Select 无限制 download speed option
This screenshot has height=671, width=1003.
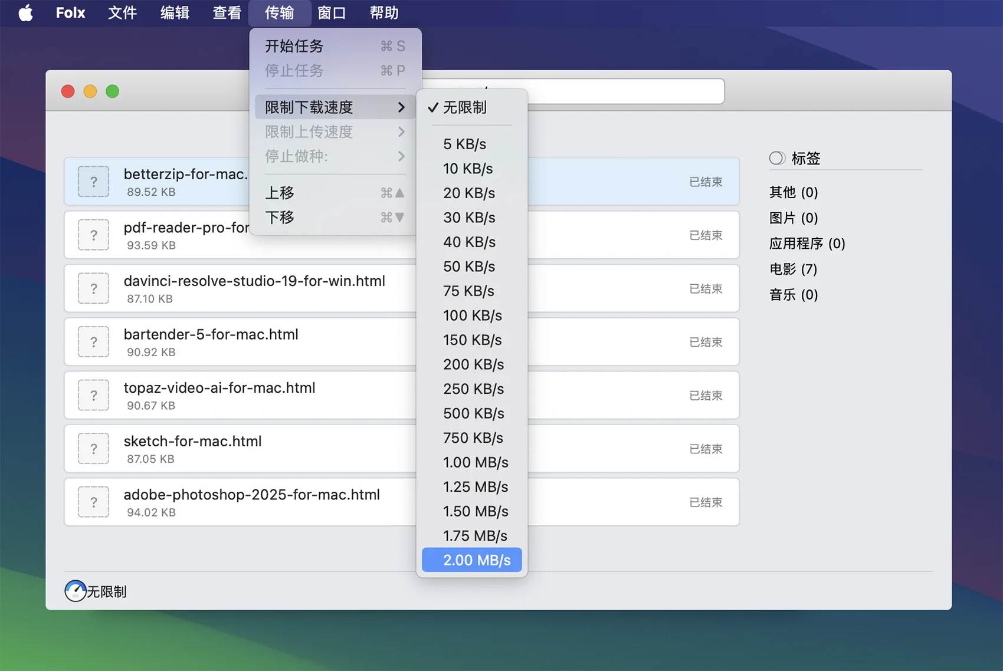coord(472,107)
